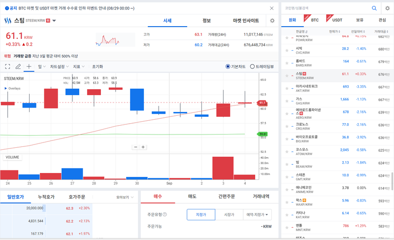Switch to the 관심 tab

pyautogui.click(x=382, y=20)
